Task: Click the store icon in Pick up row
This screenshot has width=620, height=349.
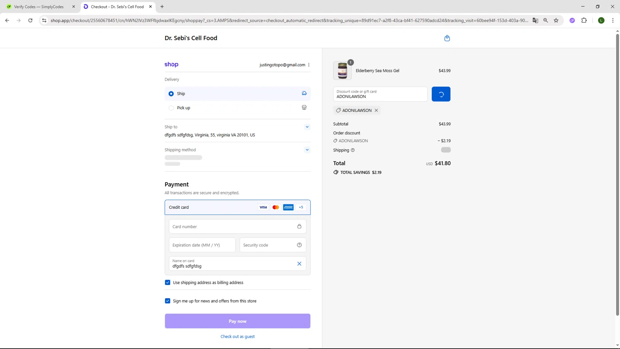Action: 304,108
